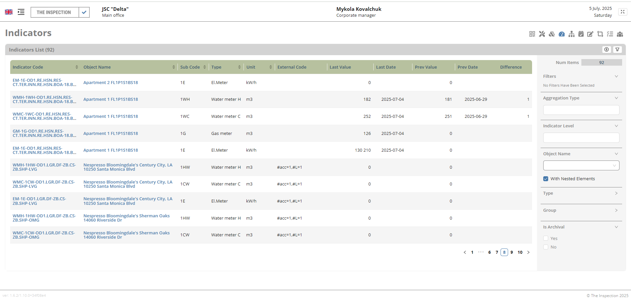
Task: Expand the Type filter section
Action: click(x=581, y=193)
